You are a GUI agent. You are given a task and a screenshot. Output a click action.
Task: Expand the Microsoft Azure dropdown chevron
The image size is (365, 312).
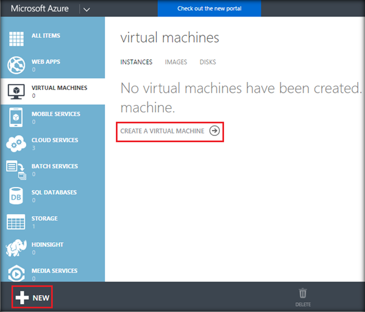pyautogui.click(x=87, y=10)
